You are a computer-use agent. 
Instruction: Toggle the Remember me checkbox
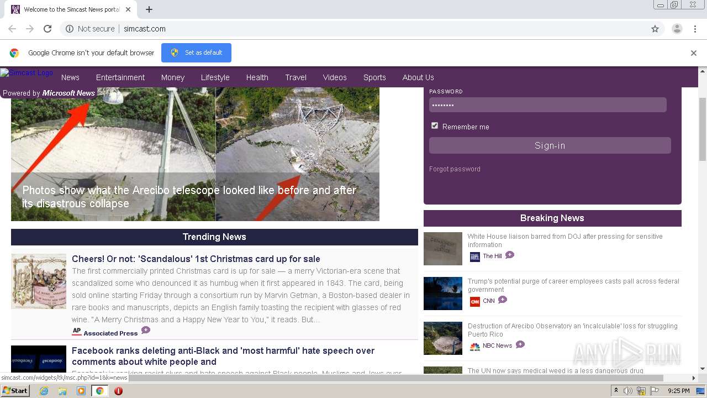coord(435,125)
